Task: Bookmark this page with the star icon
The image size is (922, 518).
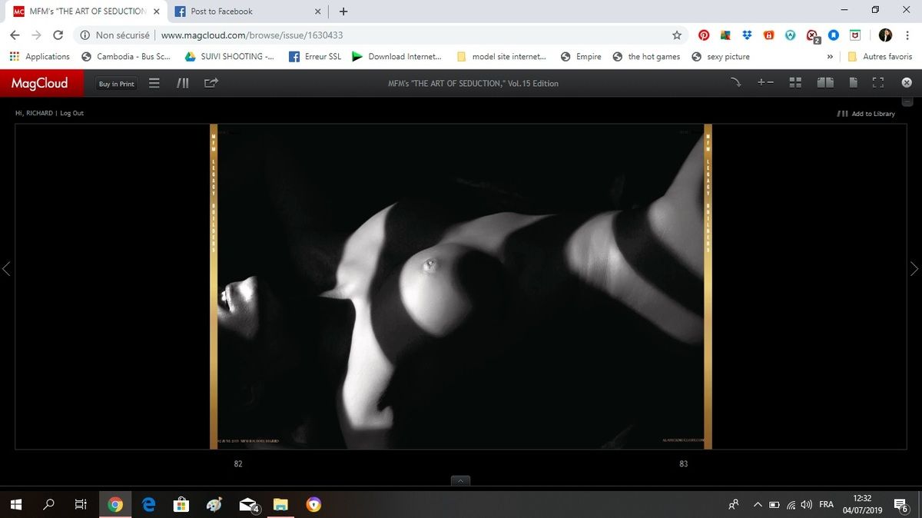Action: (x=677, y=35)
